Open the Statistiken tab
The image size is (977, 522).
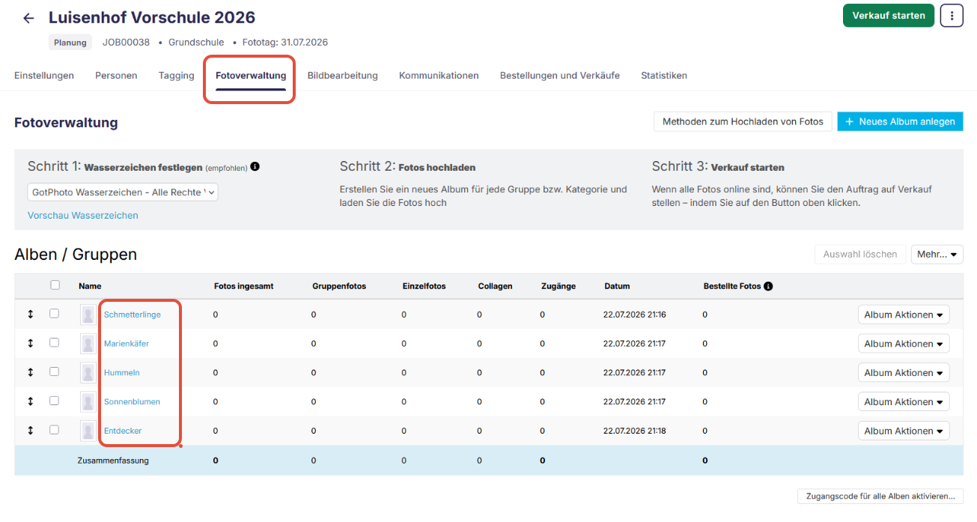(x=664, y=76)
